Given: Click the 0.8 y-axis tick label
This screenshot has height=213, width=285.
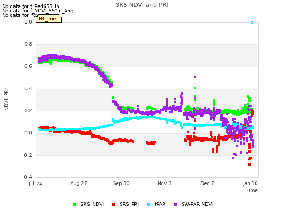Looking at the screenshot, I should tap(28, 44).
